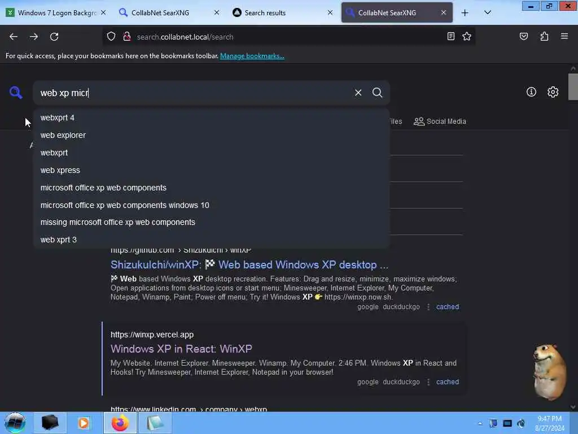Open Shizukulchi/winXP result title
The width and height of the screenshot is (578, 434).
249,264
